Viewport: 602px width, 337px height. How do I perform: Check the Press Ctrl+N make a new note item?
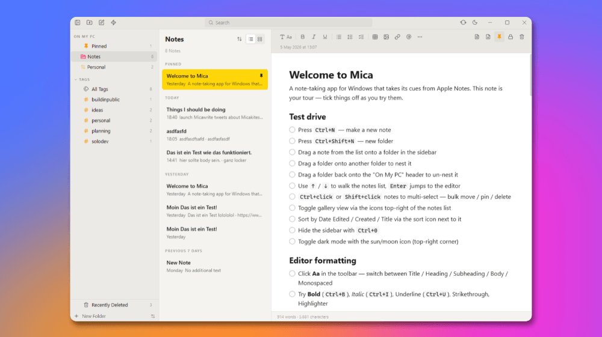pyautogui.click(x=292, y=130)
